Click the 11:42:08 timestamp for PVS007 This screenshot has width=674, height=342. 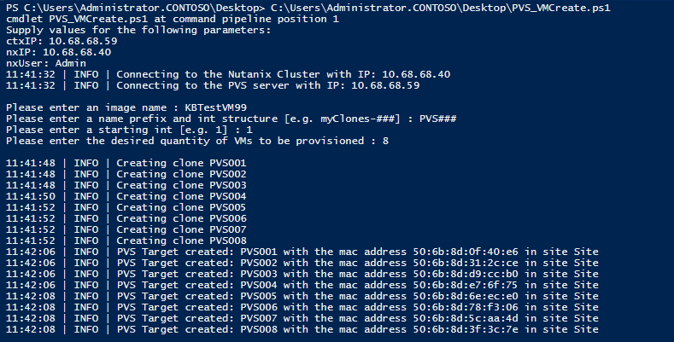(31, 318)
